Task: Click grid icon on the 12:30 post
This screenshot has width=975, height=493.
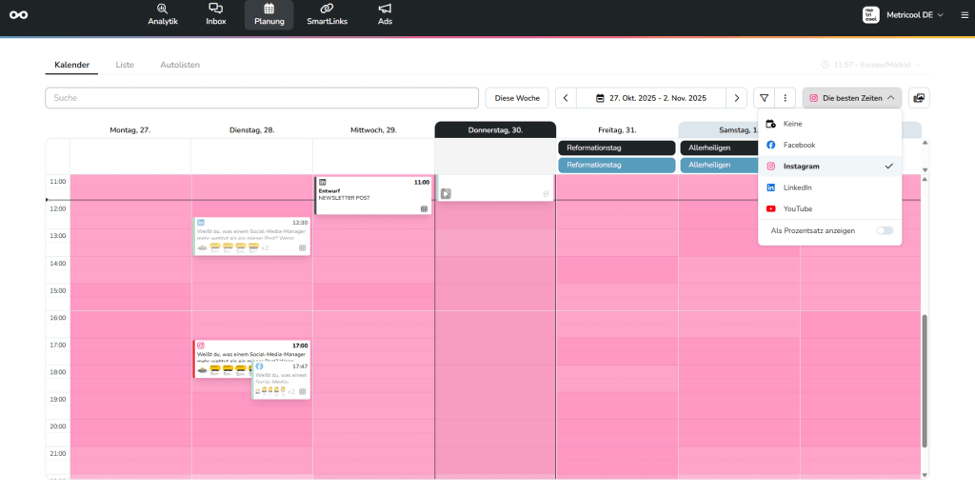Action: [302, 247]
